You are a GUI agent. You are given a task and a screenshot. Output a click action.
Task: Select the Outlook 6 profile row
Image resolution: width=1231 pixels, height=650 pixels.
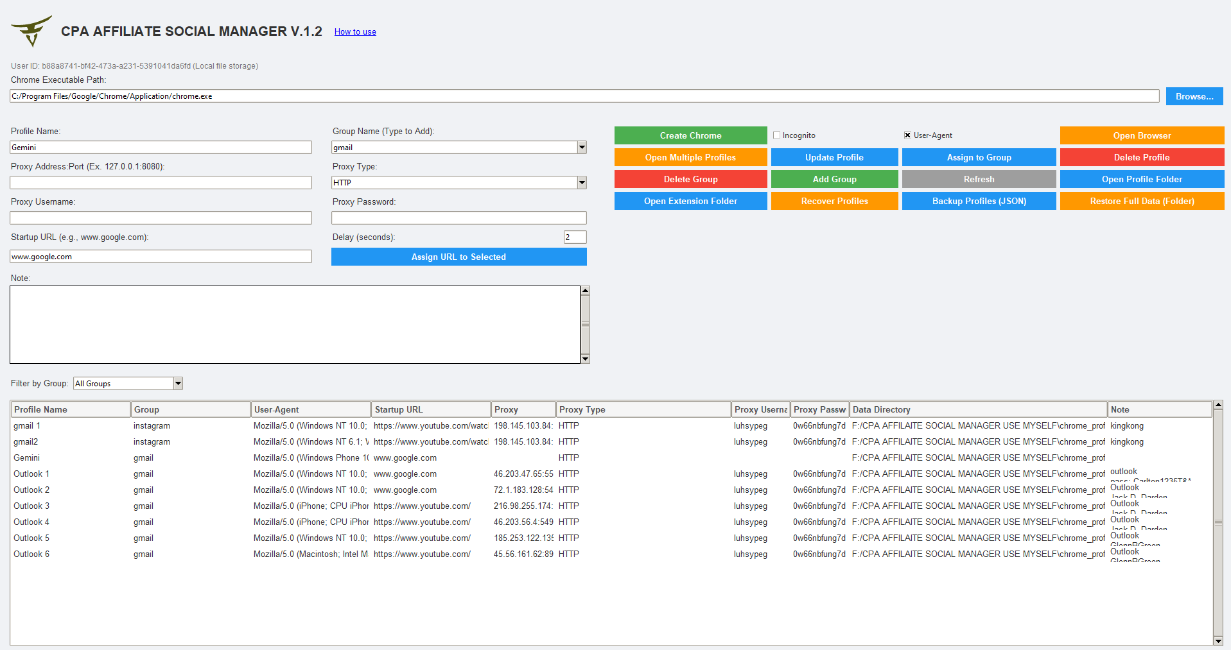click(611, 554)
